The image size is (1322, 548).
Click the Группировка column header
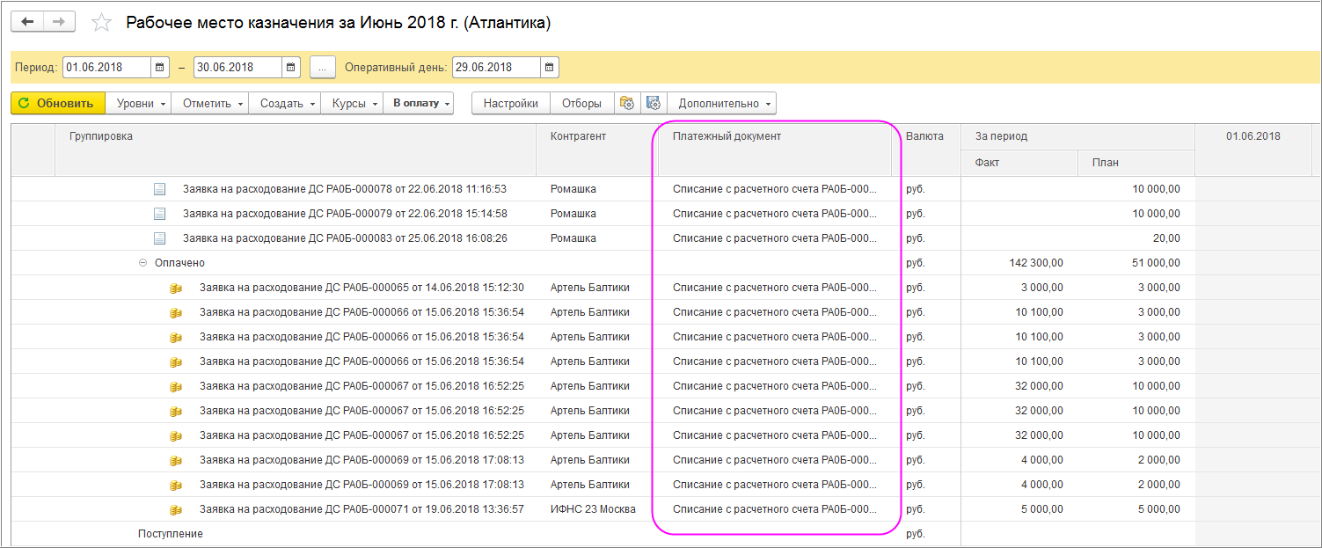click(x=296, y=150)
